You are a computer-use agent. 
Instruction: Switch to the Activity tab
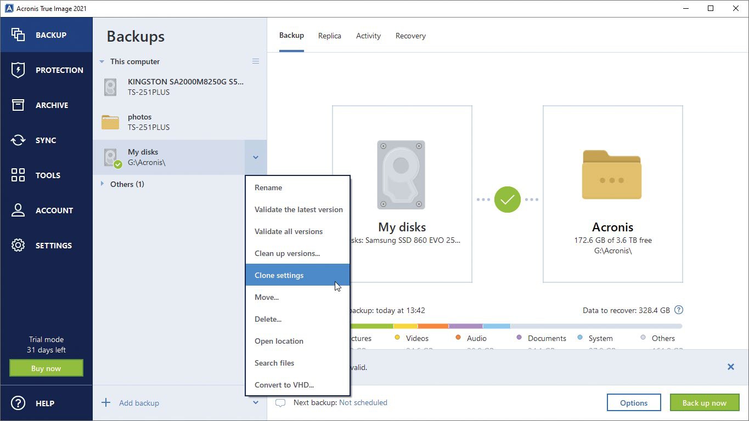click(368, 36)
